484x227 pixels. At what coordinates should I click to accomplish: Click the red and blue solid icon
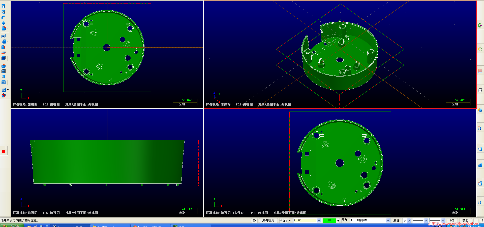pos(4,95)
